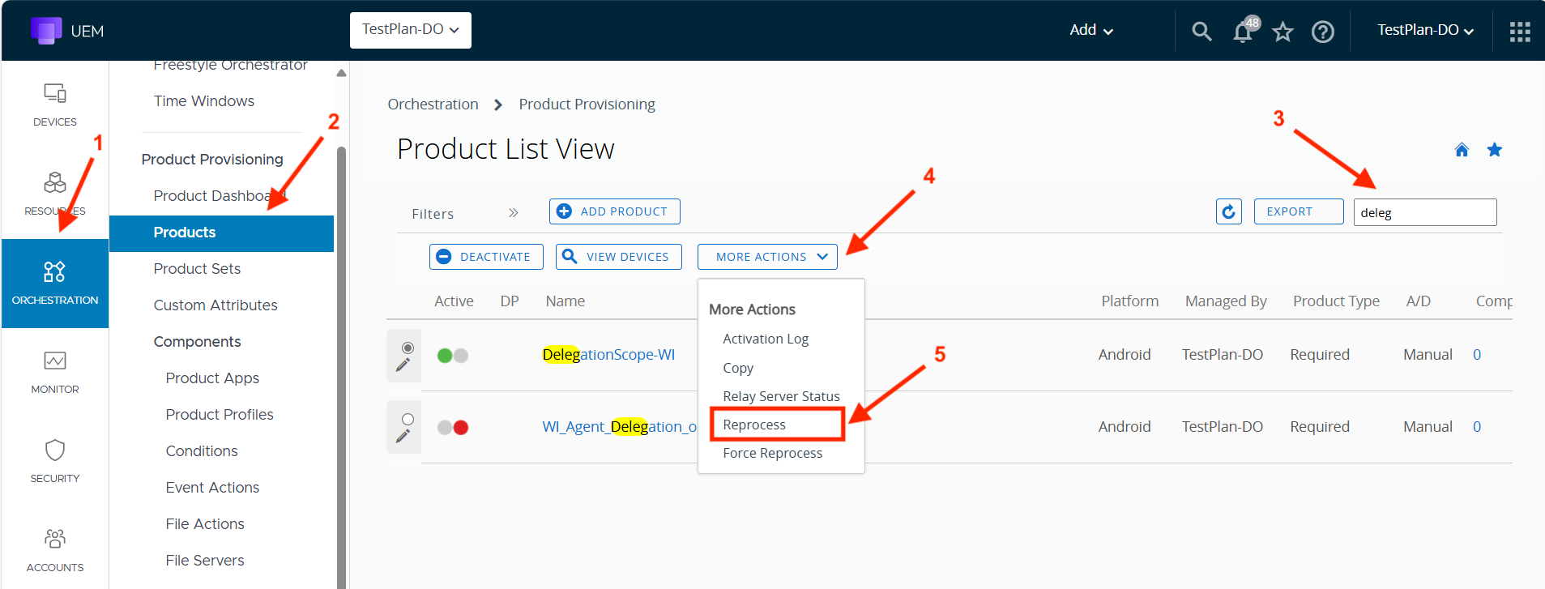Click the search field containing deleg
The width and height of the screenshot is (1545, 589).
(1424, 212)
